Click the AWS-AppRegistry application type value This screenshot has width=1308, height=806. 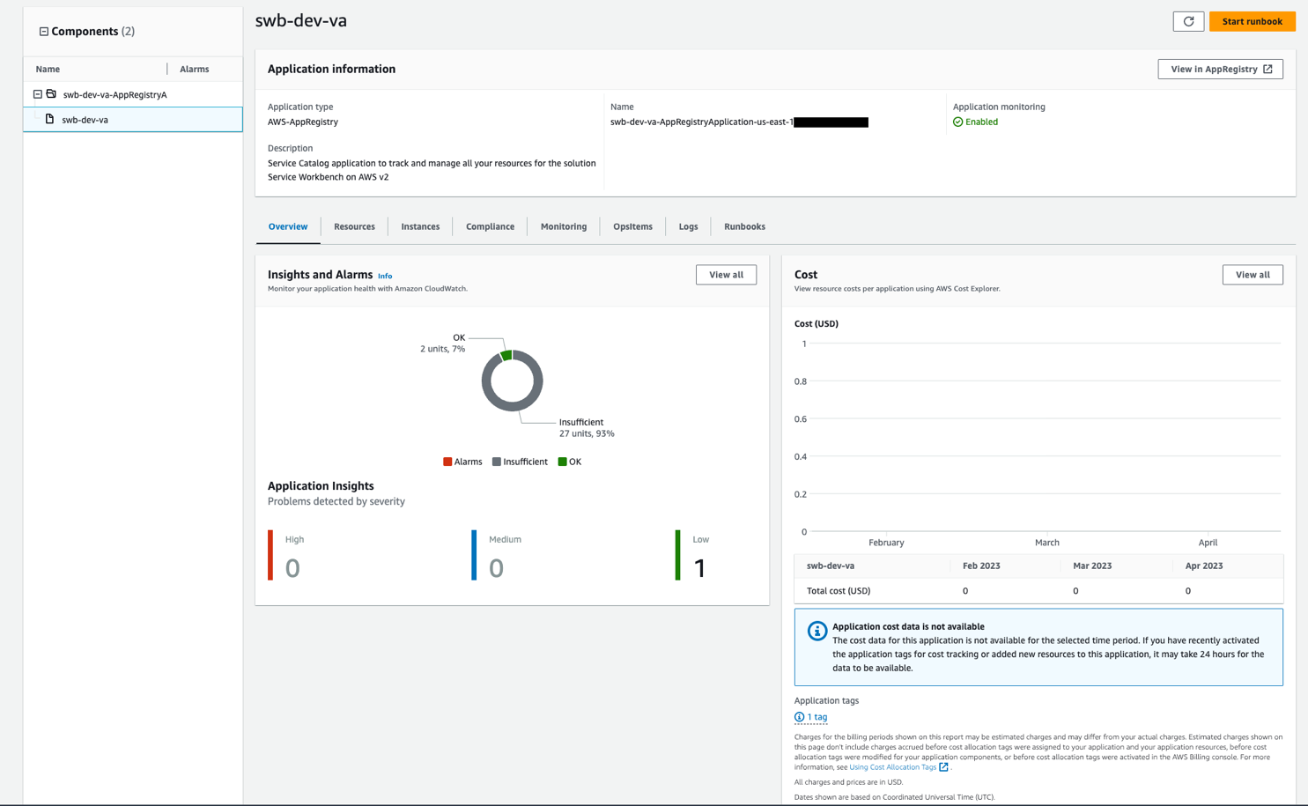point(303,122)
